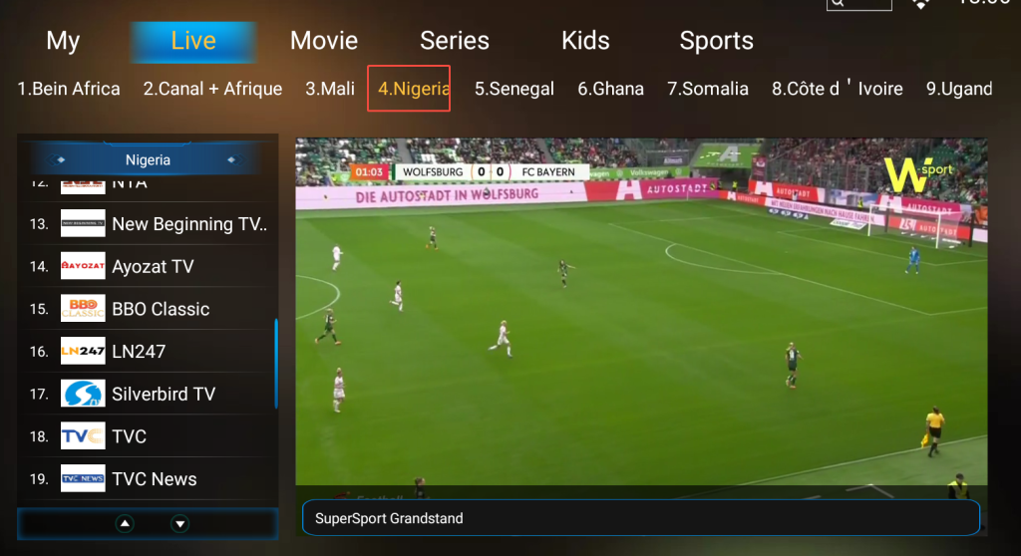Click the TVC News logo icon

pyautogui.click(x=83, y=478)
